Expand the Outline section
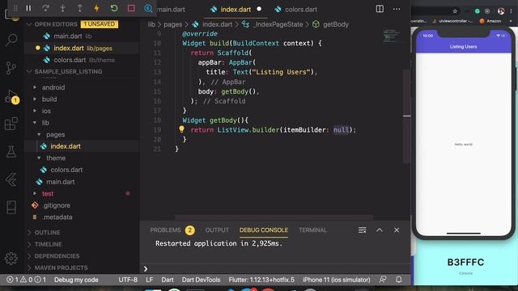This screenshot has height=291, width=518. click(47, 232)
